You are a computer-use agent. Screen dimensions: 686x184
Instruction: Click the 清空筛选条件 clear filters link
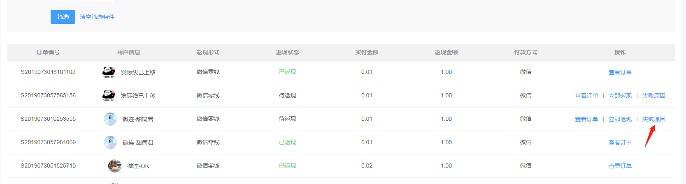click(x=97, y=17)
